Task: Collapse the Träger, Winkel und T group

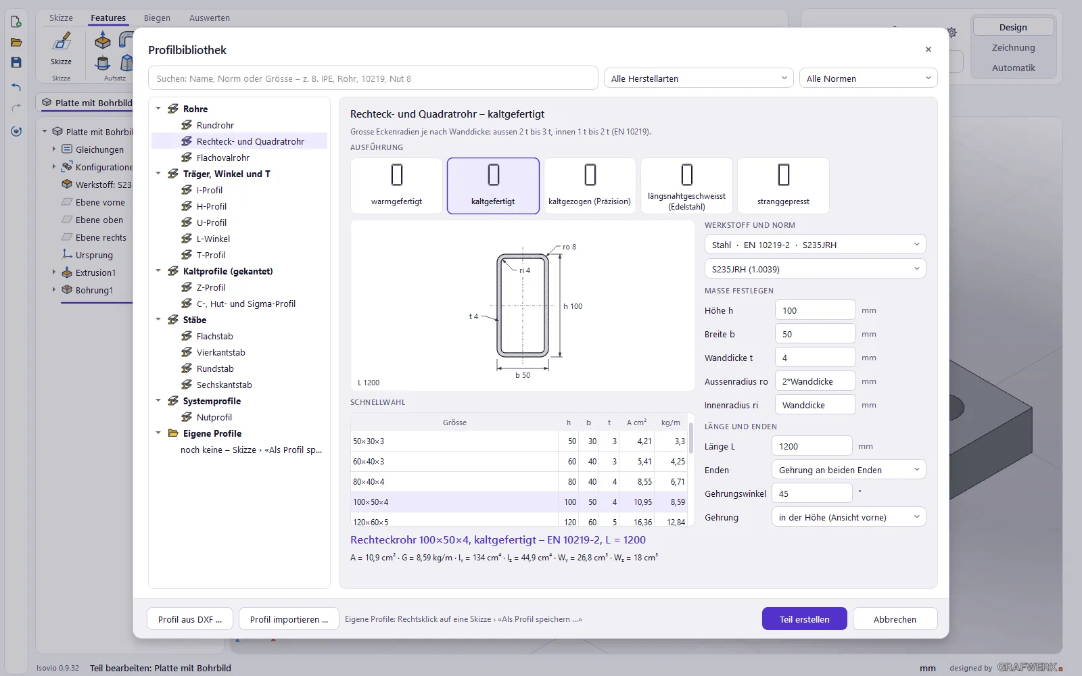Action: click(x=158, y=173)
